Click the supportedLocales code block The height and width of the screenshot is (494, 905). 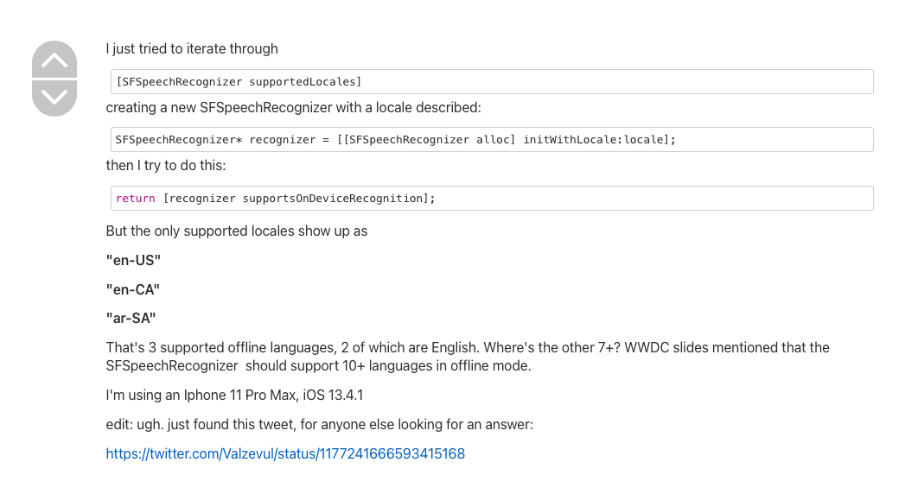coord(491,82)
